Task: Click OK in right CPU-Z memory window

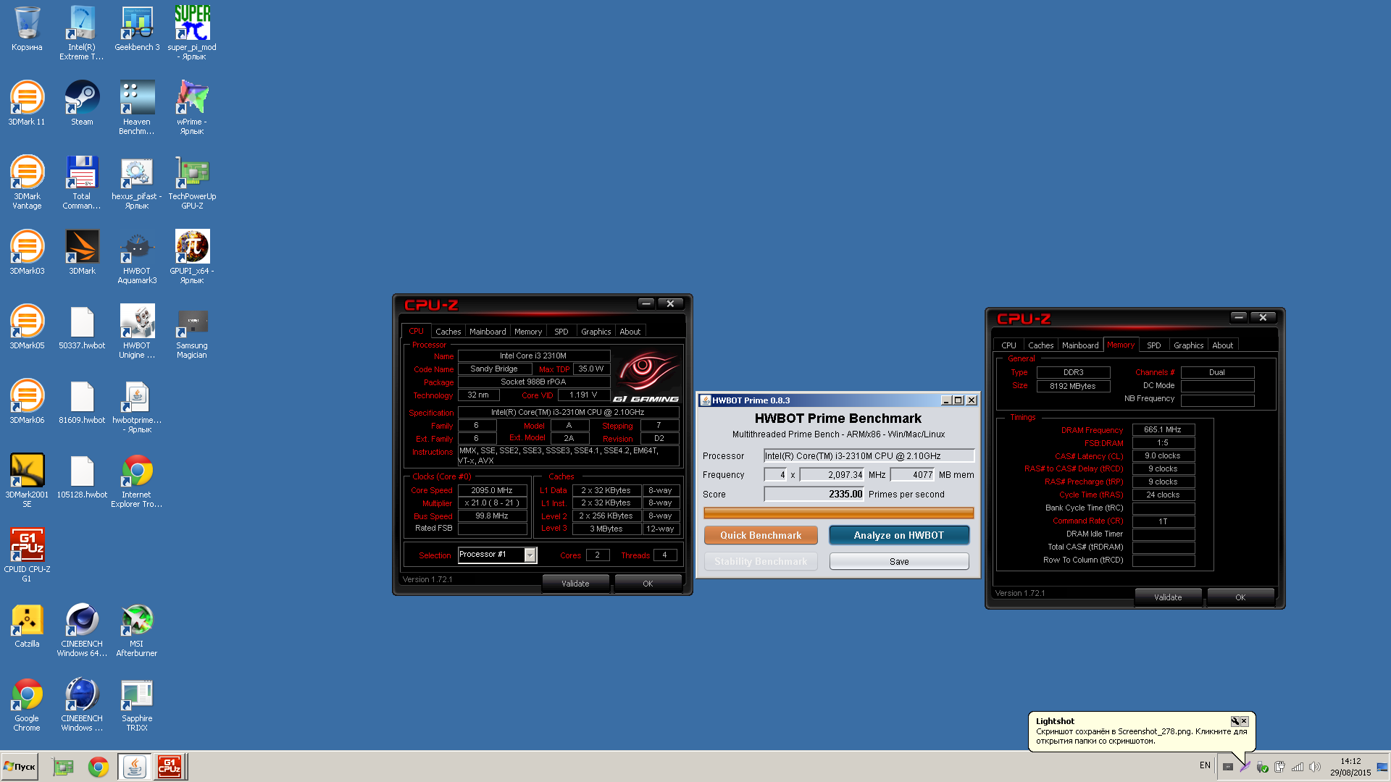Action: click(1240, 597)
